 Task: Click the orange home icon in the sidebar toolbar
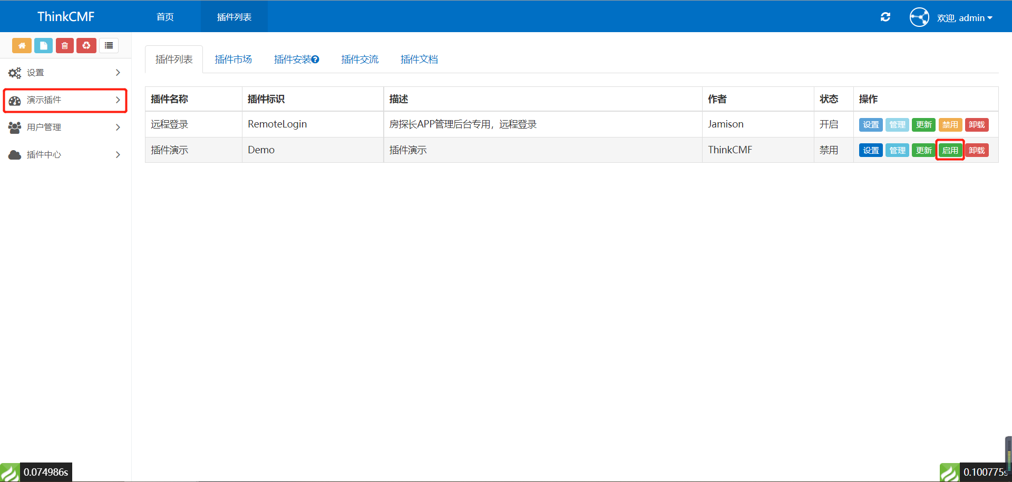(x=22, y=45)
